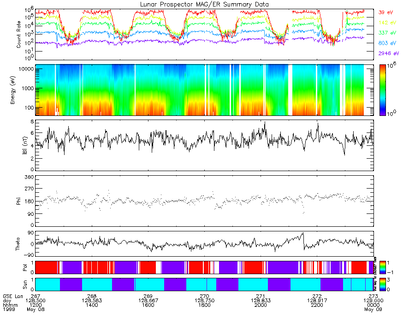The height and width of the screenshot is (322, 415).
Task: Click the 2000 time axis label
Action: point(261,305)
